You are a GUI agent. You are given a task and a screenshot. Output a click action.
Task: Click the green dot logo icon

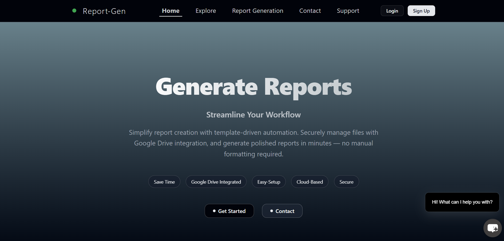[x=74, y=11]
